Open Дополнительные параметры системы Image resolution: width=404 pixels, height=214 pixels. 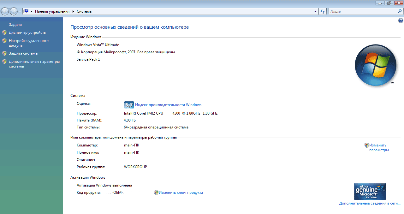34,64
